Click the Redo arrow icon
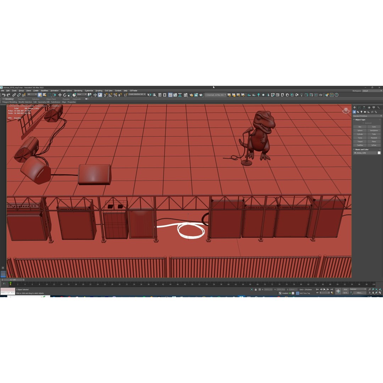This screenshot has width=383, height=383. point(8,95)
